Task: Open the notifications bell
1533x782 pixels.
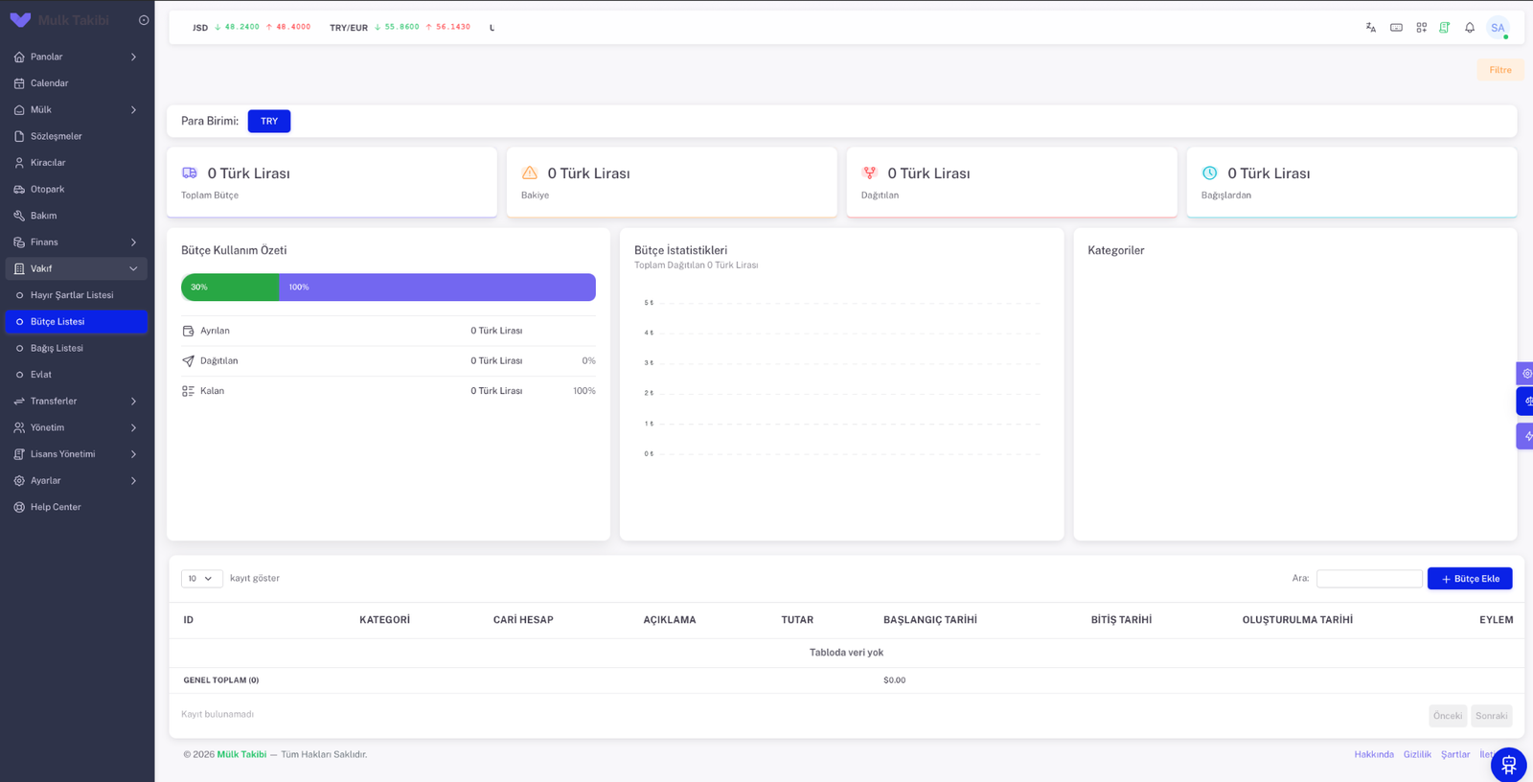Action: (1469, 28)
